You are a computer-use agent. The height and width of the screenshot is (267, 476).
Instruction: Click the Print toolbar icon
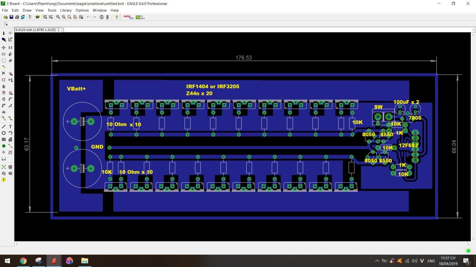(17, 17)
